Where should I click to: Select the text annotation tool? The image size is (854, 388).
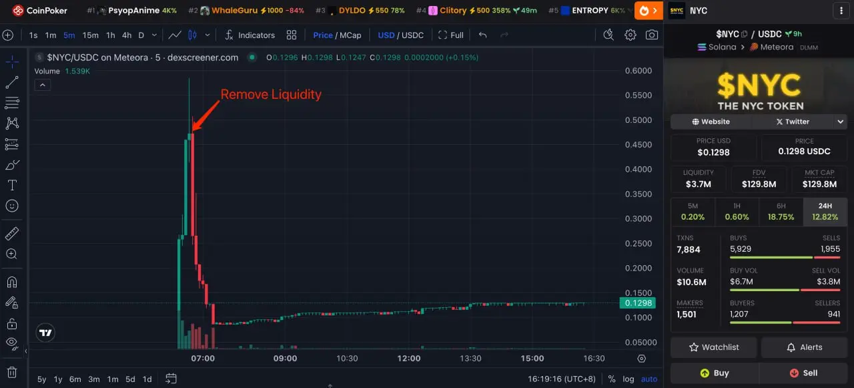[x=11, y=185]
